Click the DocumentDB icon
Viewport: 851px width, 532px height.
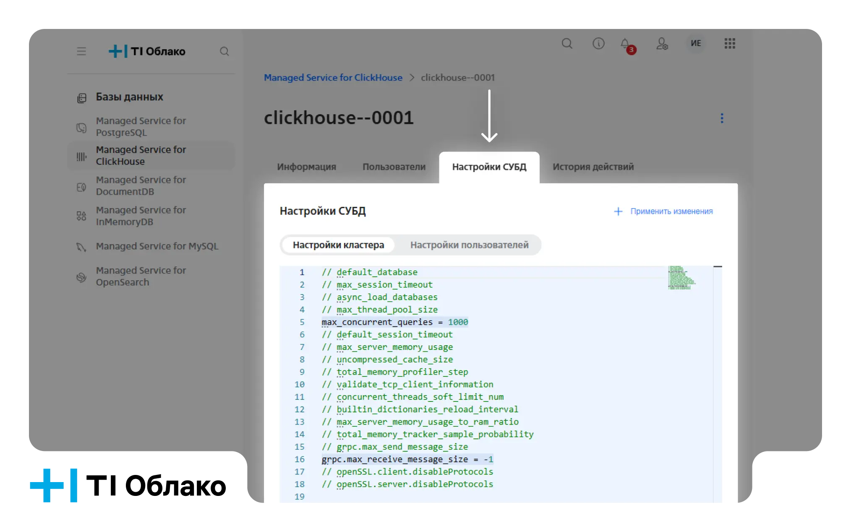[81, 187]
